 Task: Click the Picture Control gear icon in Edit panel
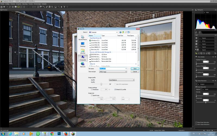pos(196,38)
